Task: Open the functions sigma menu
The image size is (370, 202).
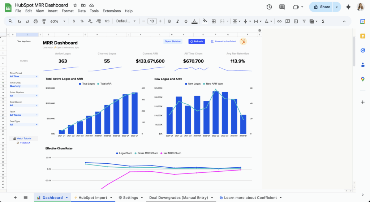Action: 323,21
